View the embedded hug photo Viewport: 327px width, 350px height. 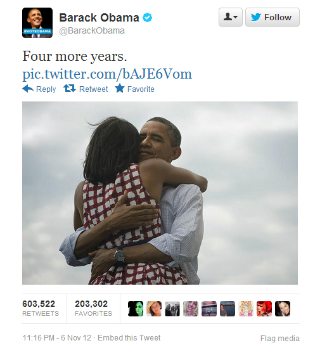tap(160, 193)
